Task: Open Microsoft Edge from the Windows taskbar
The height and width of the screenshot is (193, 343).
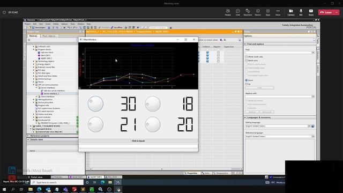Action: [x=39, y=189]
